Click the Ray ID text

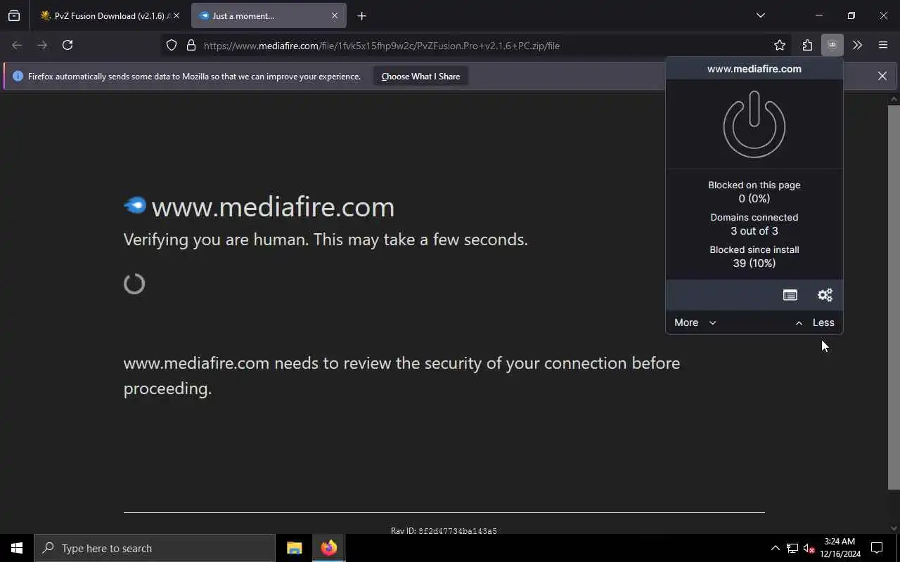[x=444, y=530]
